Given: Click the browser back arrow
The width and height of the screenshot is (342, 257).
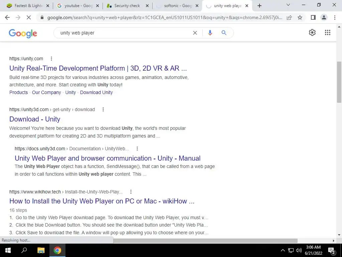Looking at the screenshot, I should click(x=7, y=17).
